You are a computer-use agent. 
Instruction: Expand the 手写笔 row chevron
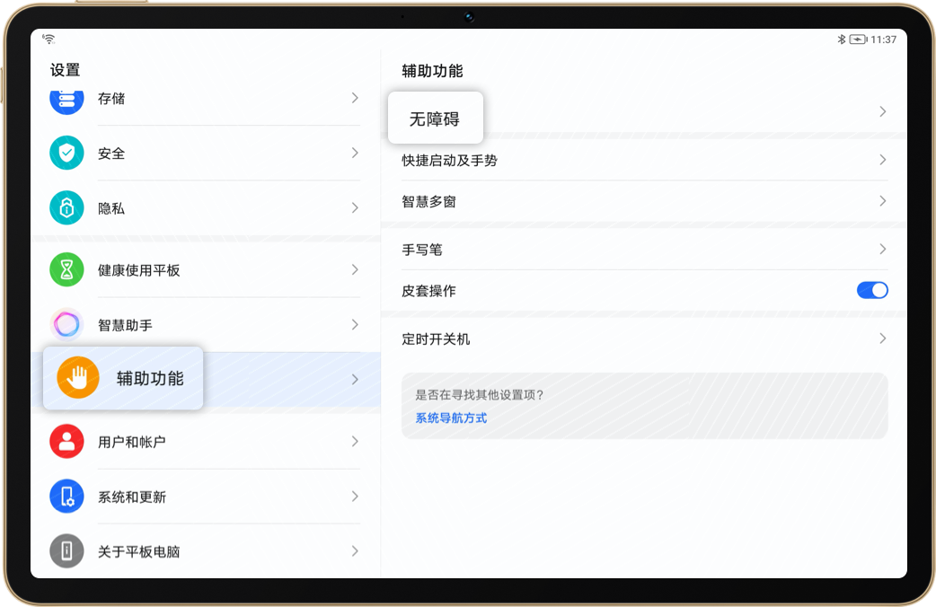[882, 249]
